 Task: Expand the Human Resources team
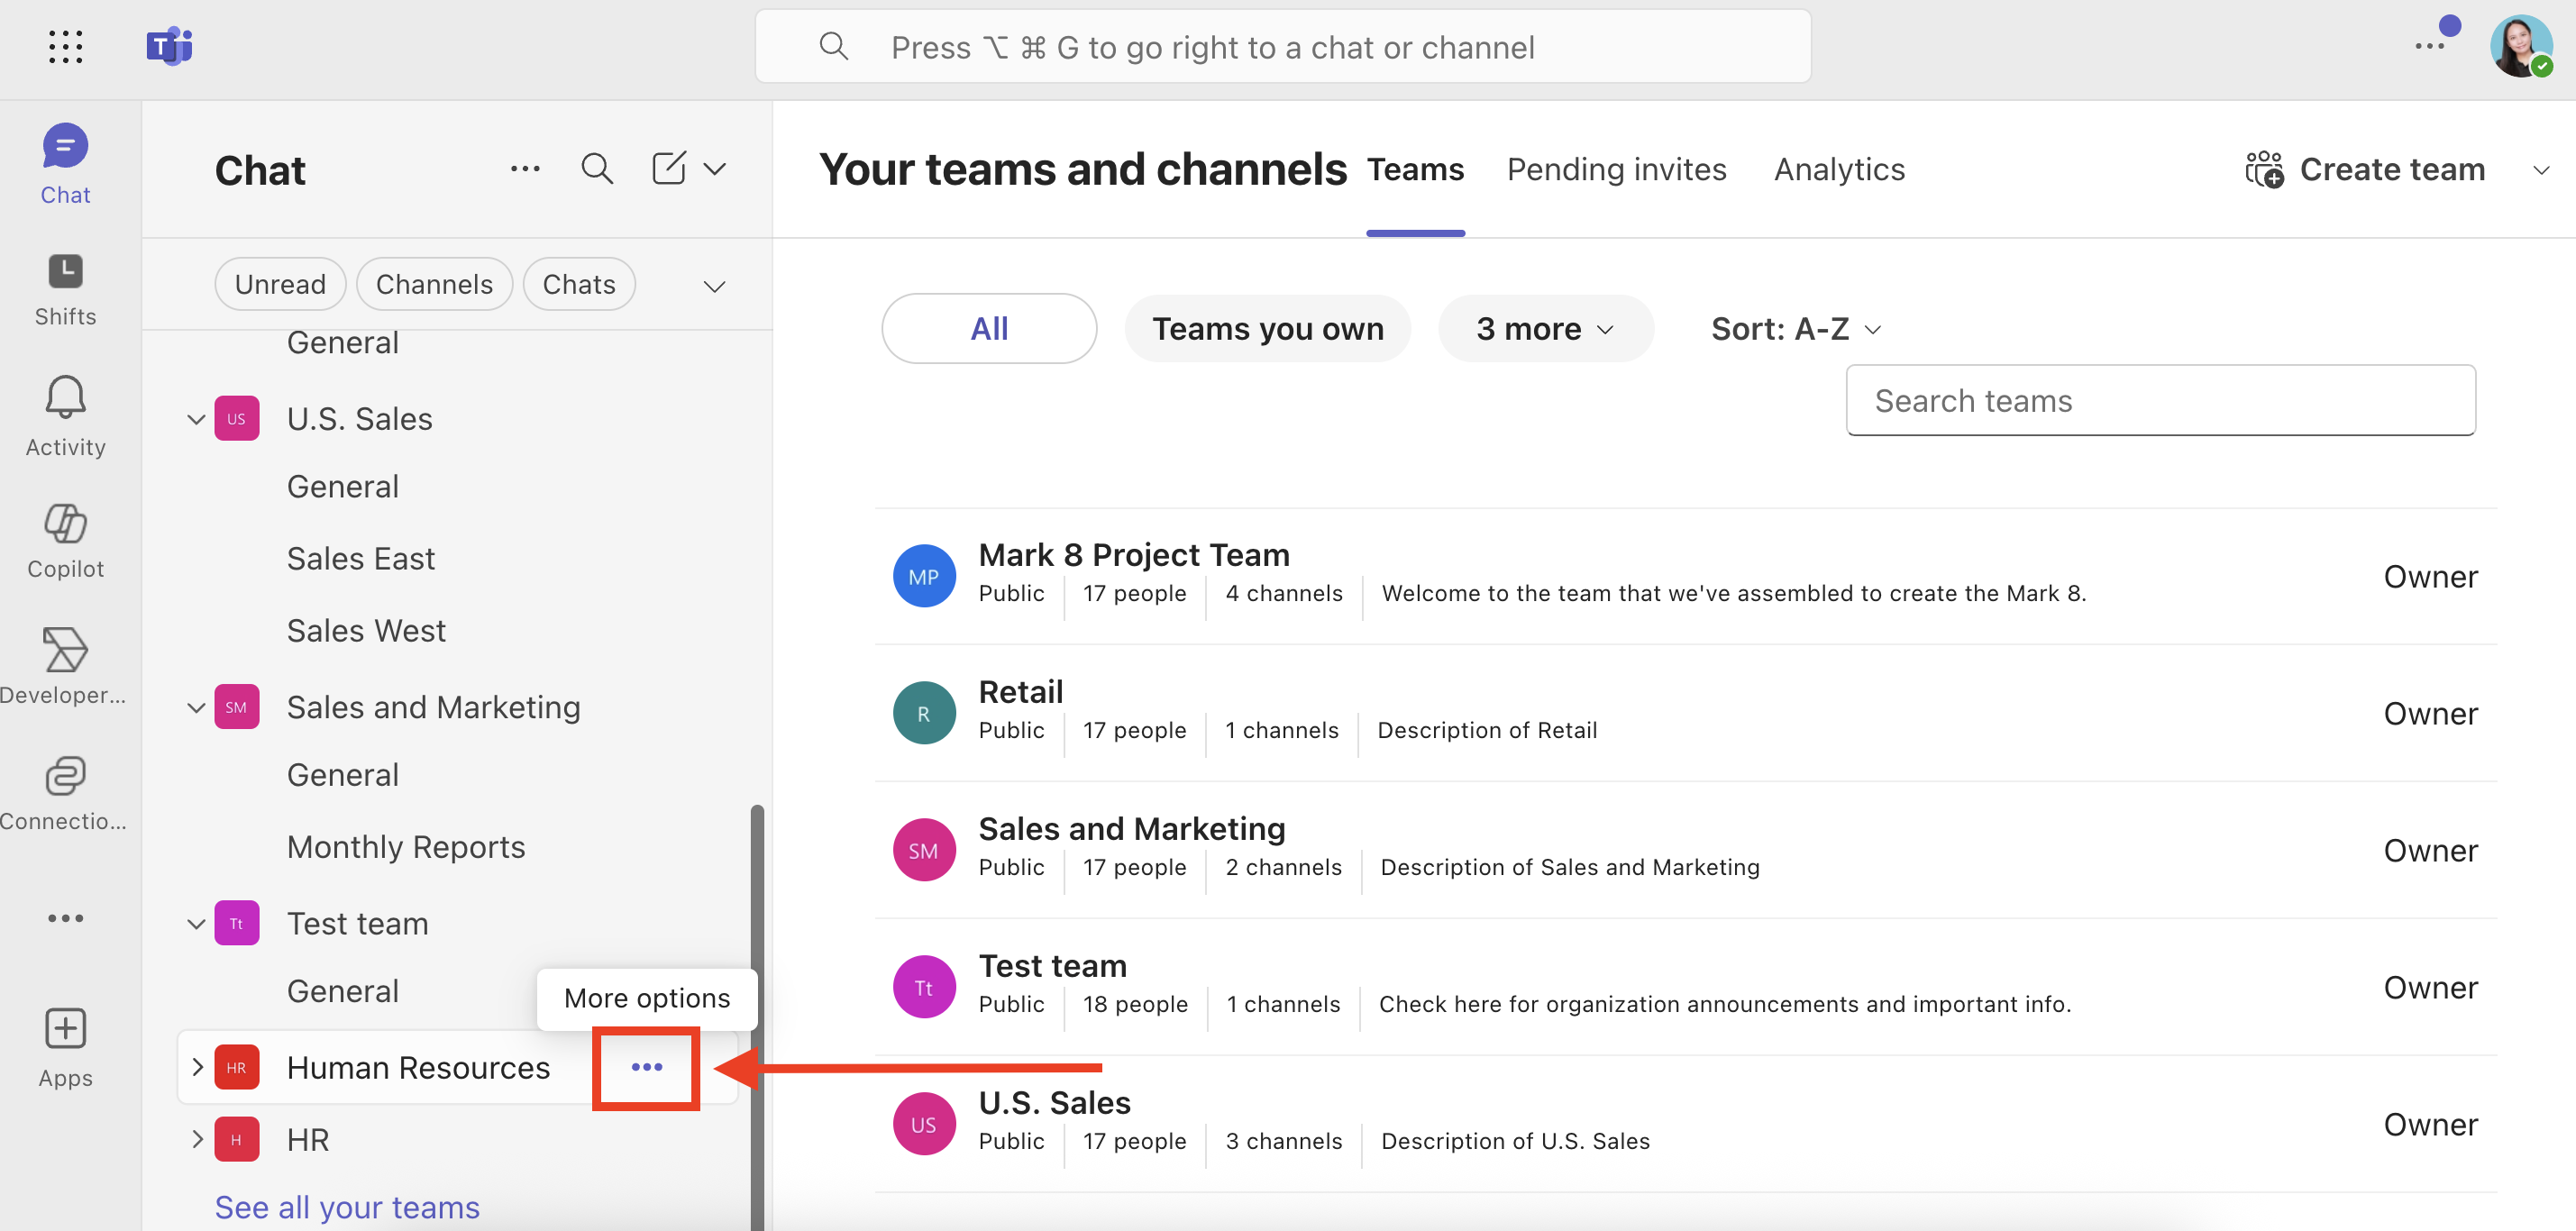point(197,1067)
